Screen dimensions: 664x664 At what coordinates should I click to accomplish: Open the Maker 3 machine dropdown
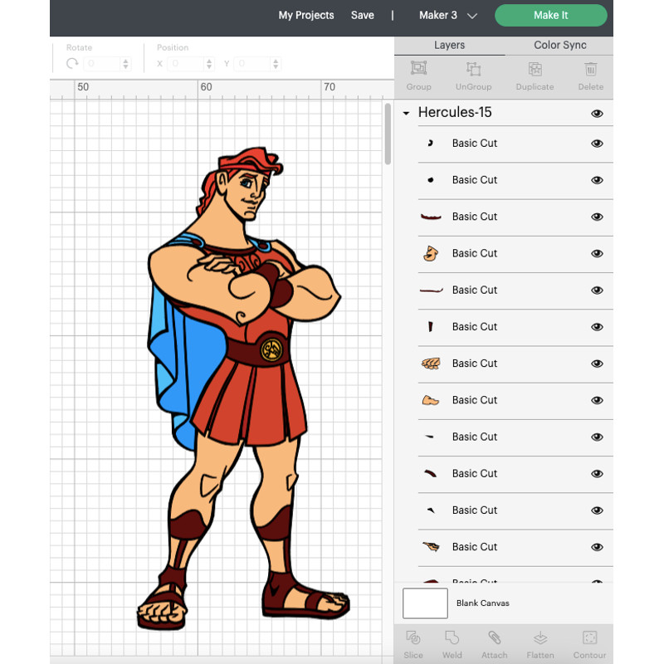[x=449, y=15]
